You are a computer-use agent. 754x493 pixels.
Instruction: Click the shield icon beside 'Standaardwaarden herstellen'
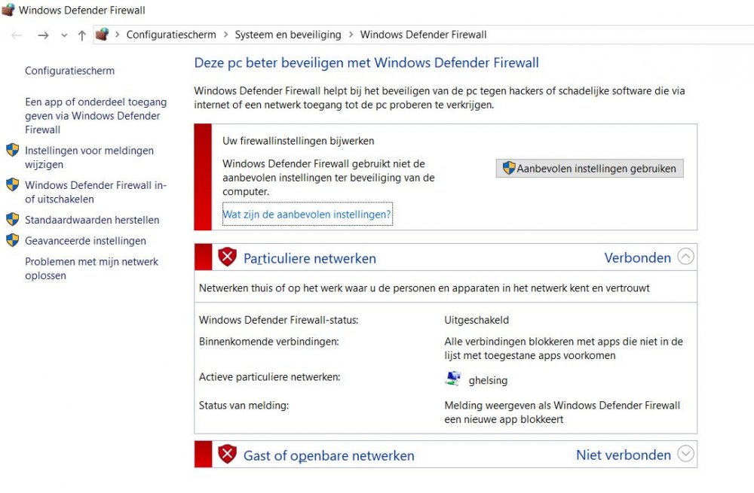point(14,219)
